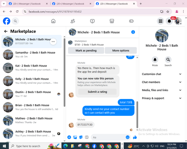
Task: Open Kat - 2 Beds 1 Bath House chat
Action: [x=31, y=68]
